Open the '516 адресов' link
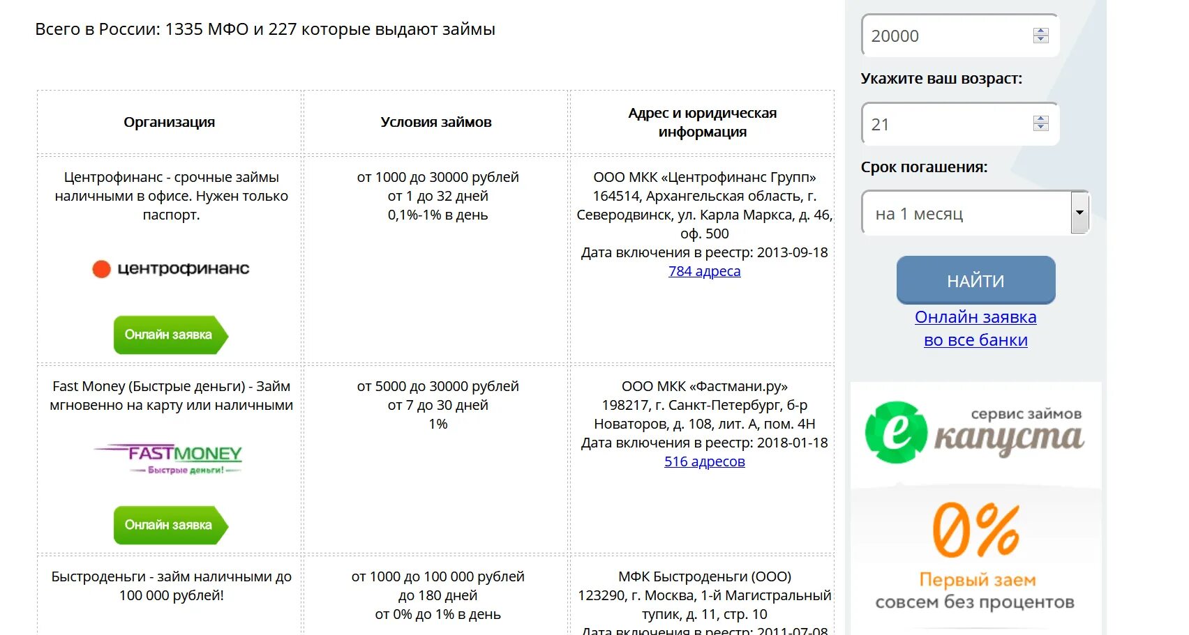Image resolution: width=1189 pixels, height=635 pixels. pyautogui.click(x=704, y=461)
